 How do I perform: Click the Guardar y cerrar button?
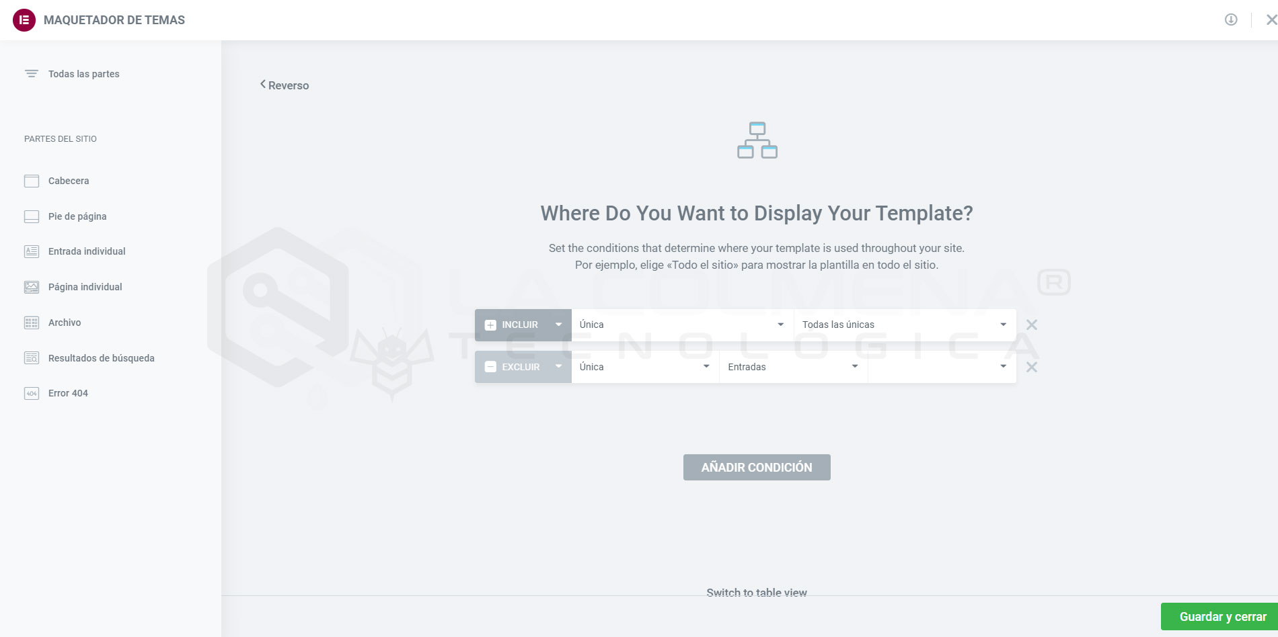click(1221, 617)
